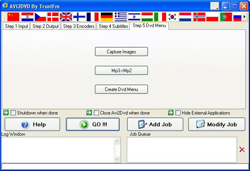
Task: Click the small tray button left of minimize
Action: [215, 6]
